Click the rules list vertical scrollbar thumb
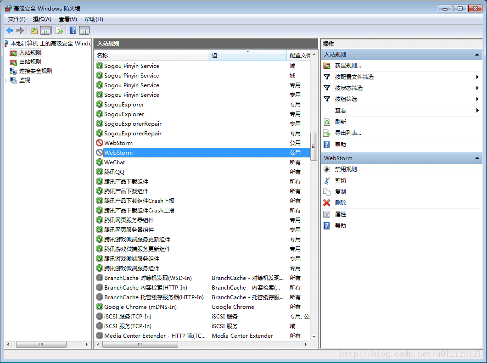Viewport: 487px width, 363px height. coord(313,146)
